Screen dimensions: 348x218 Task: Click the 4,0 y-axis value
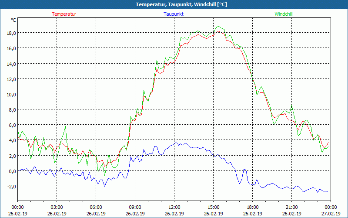(13, 140)
